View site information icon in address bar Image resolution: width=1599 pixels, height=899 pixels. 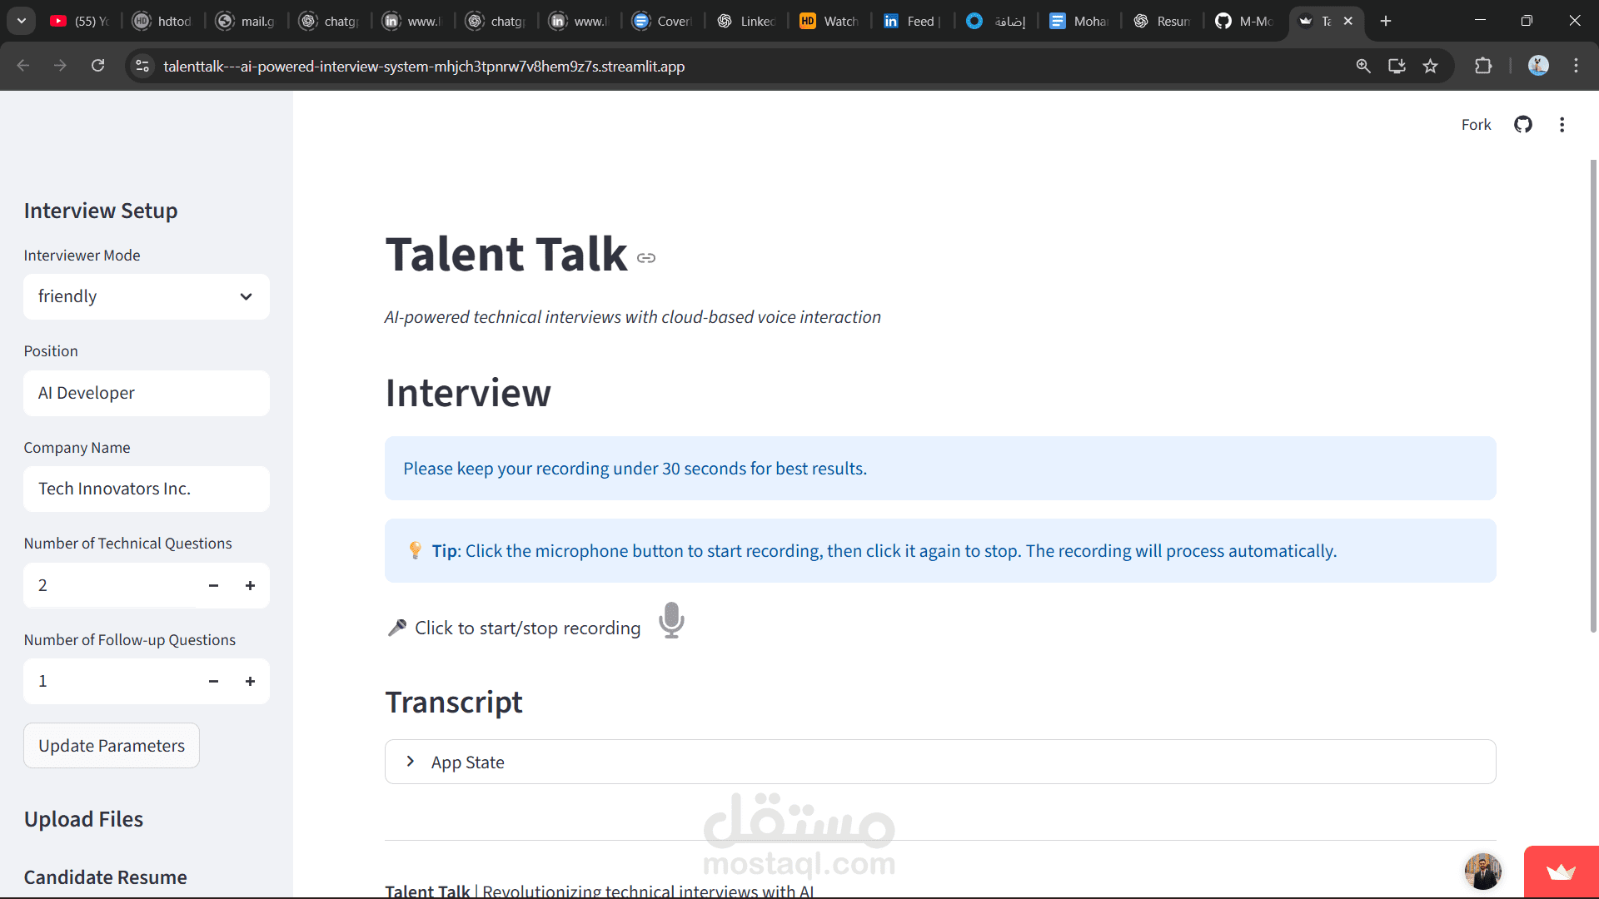tap(142, 66)
